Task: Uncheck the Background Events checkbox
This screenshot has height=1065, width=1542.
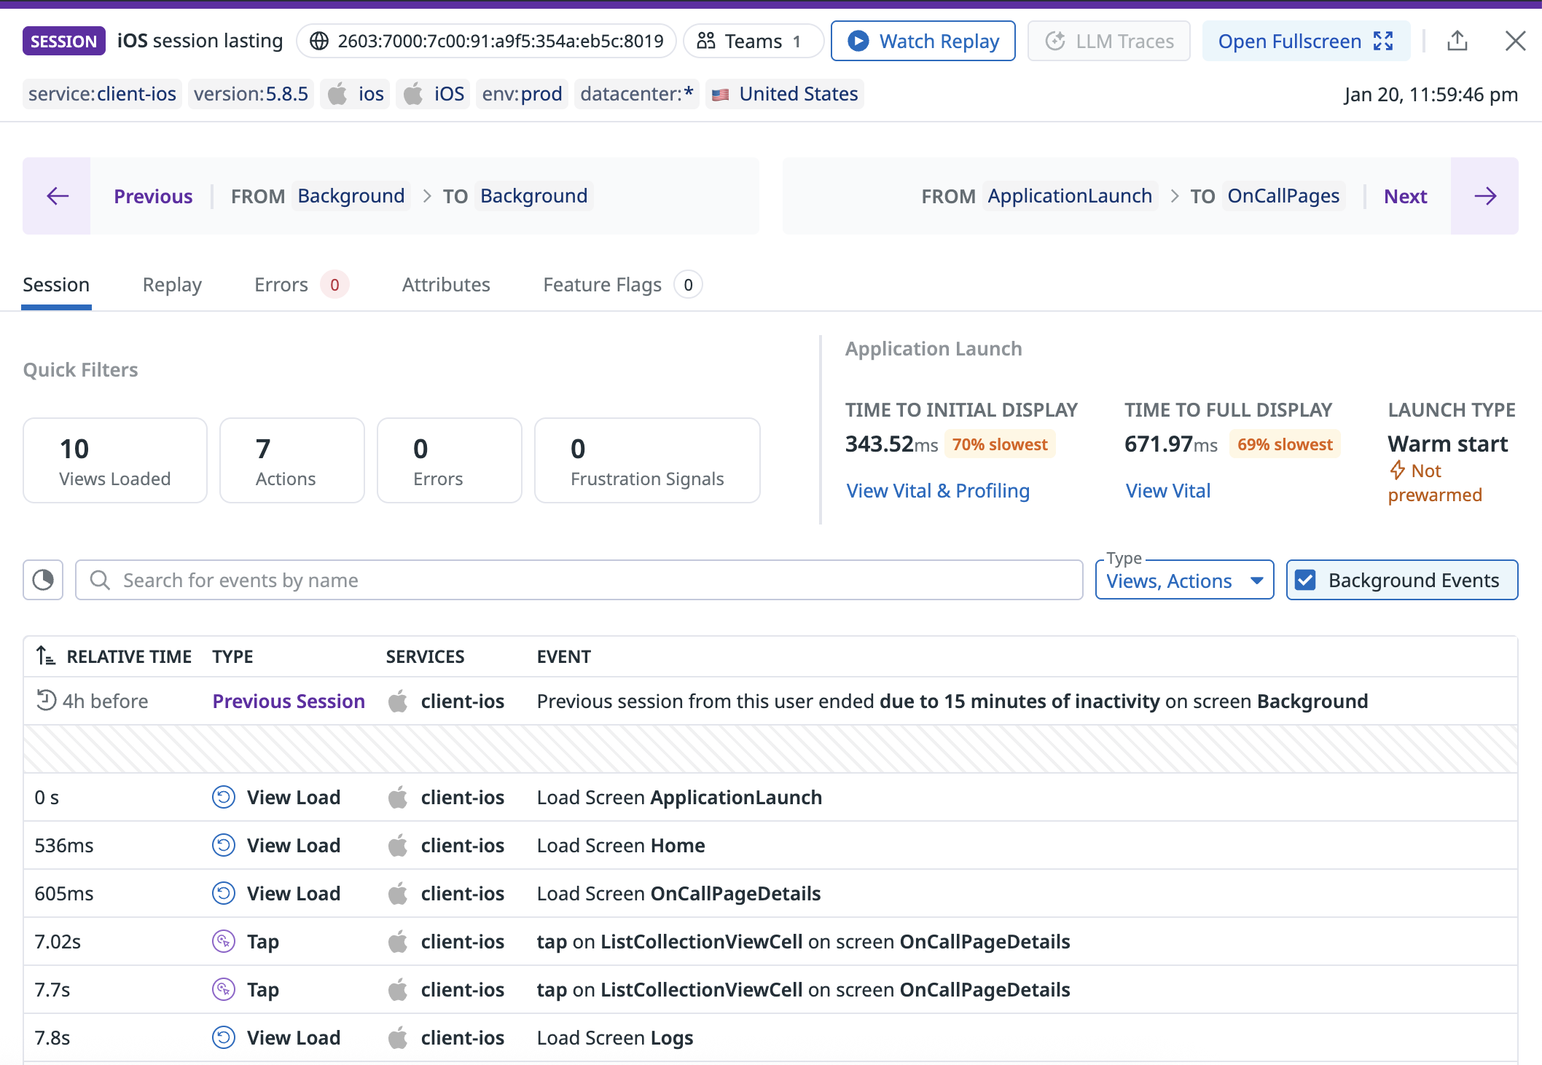Action: pos(1306,580)
